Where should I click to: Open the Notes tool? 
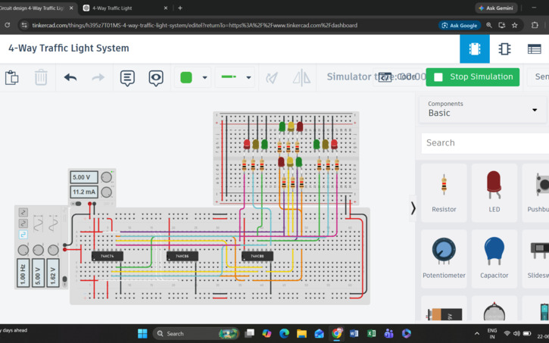[x=127, y=78]
